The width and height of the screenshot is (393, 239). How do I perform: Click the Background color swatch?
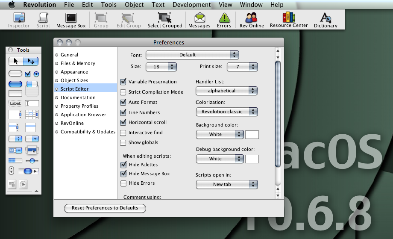click(x=252, y=135)
